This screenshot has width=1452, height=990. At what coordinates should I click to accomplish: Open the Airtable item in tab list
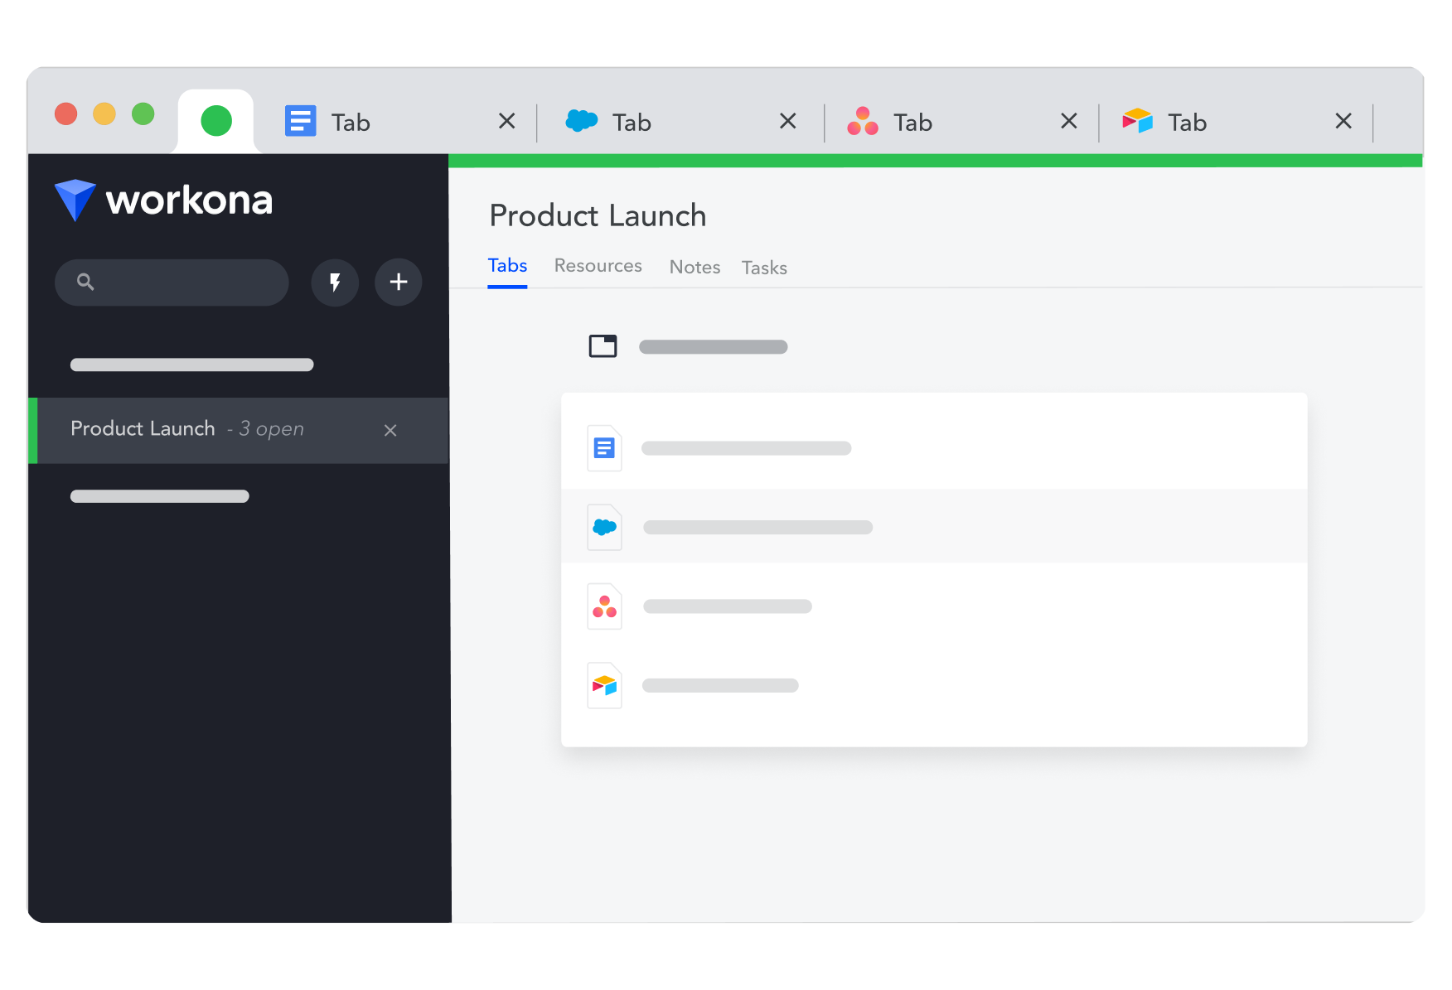934,686
